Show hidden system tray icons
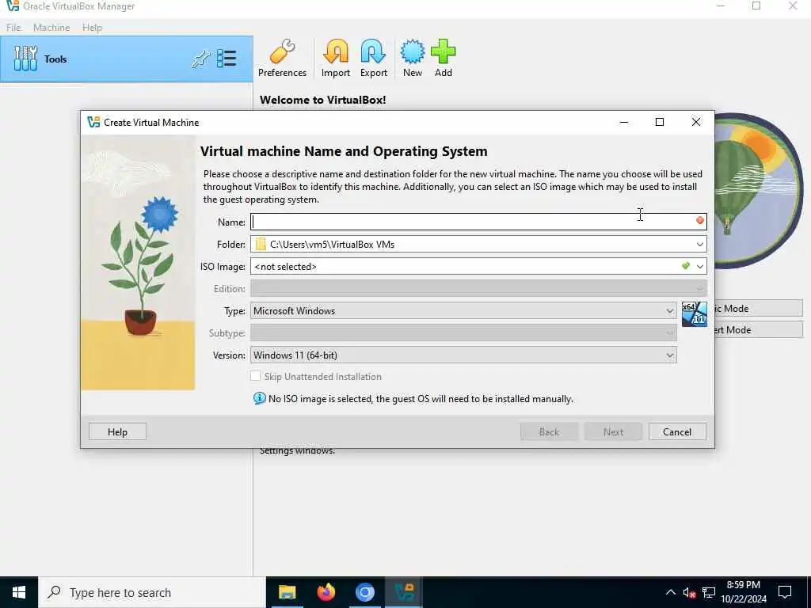This screenshot has height=608, width=811. click(x=670, y=592)
